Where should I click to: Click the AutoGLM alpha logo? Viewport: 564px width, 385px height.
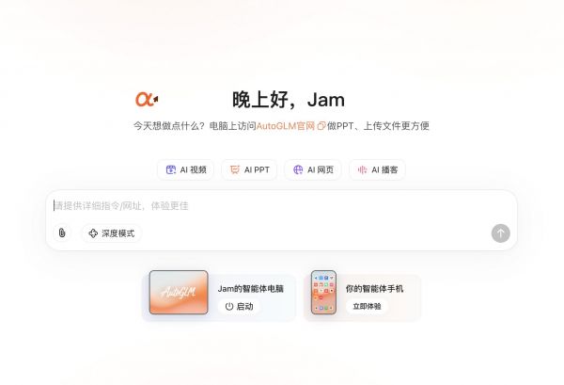coord(147,99)
